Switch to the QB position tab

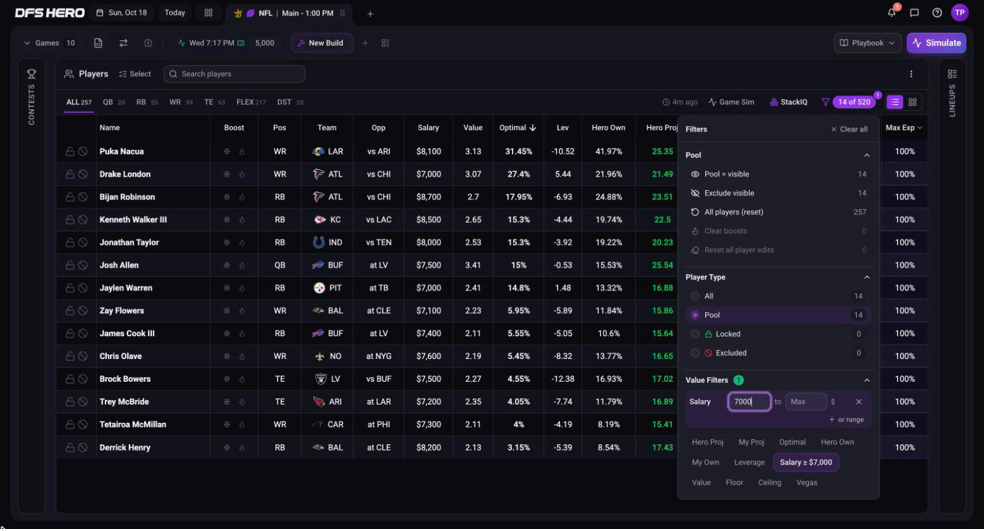coord(113,102)
